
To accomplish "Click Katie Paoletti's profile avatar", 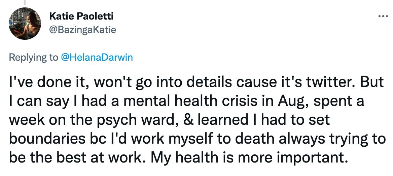I will coord(23,24).
